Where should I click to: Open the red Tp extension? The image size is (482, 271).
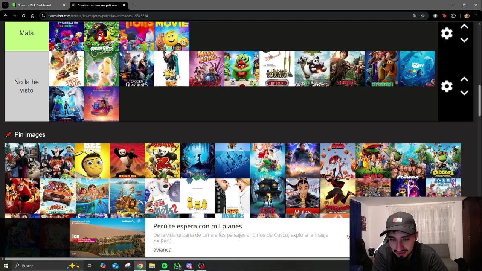[x=444, y=16]
